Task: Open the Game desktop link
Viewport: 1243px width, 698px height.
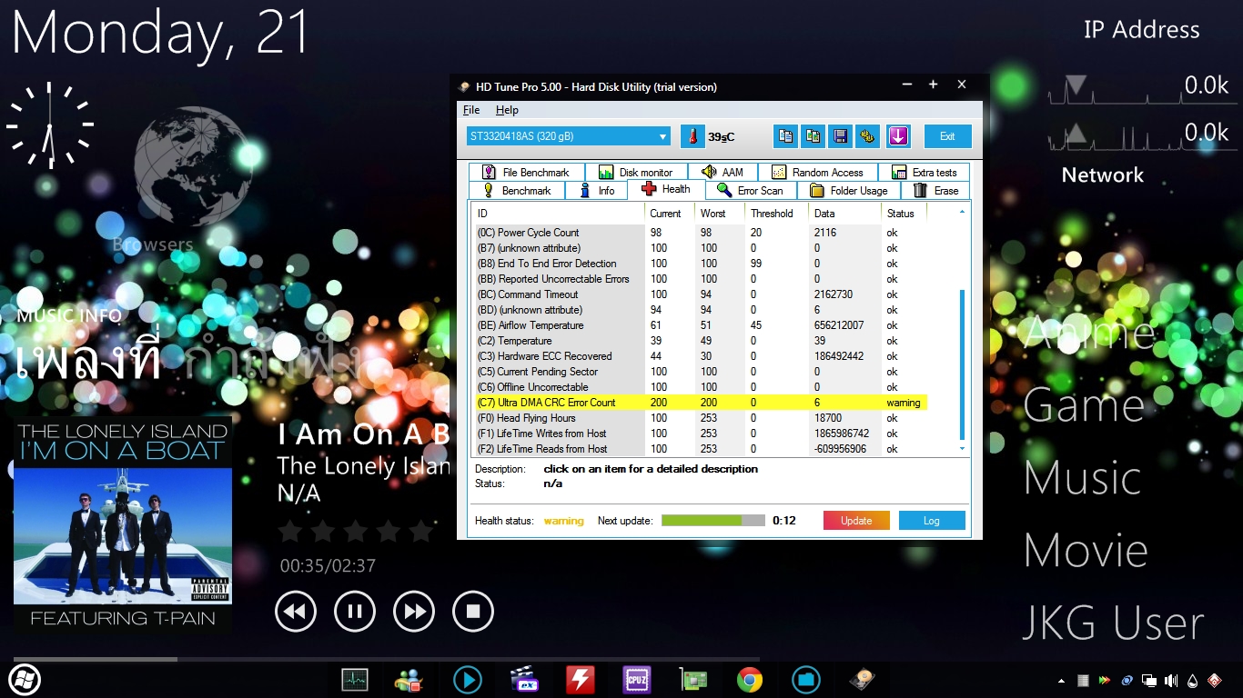Action: [x=1084, y=405]
